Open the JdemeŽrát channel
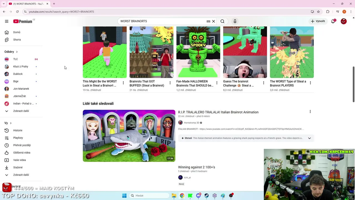Image resolution: width=355 pixels, height=200 pixels. (x=22, y=96)
